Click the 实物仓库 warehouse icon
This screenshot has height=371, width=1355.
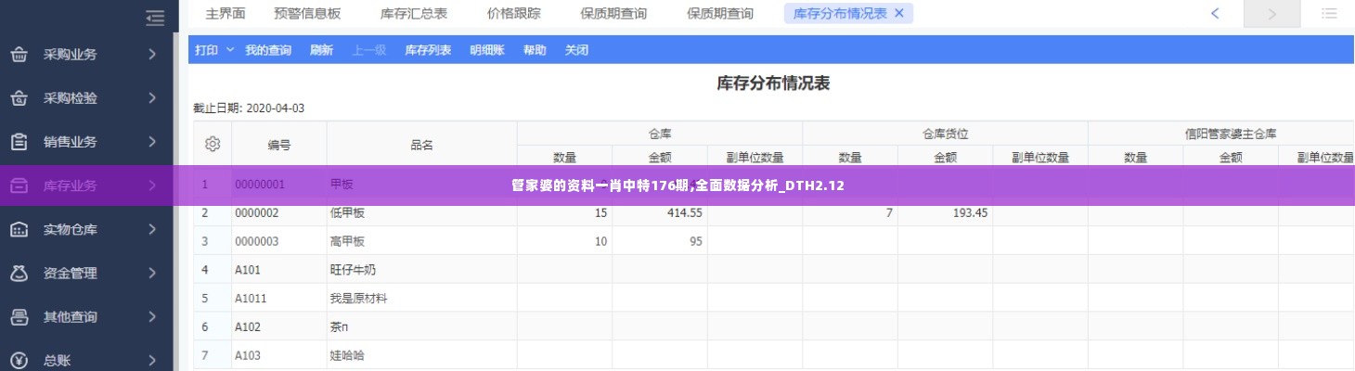(x=19, y=229)
